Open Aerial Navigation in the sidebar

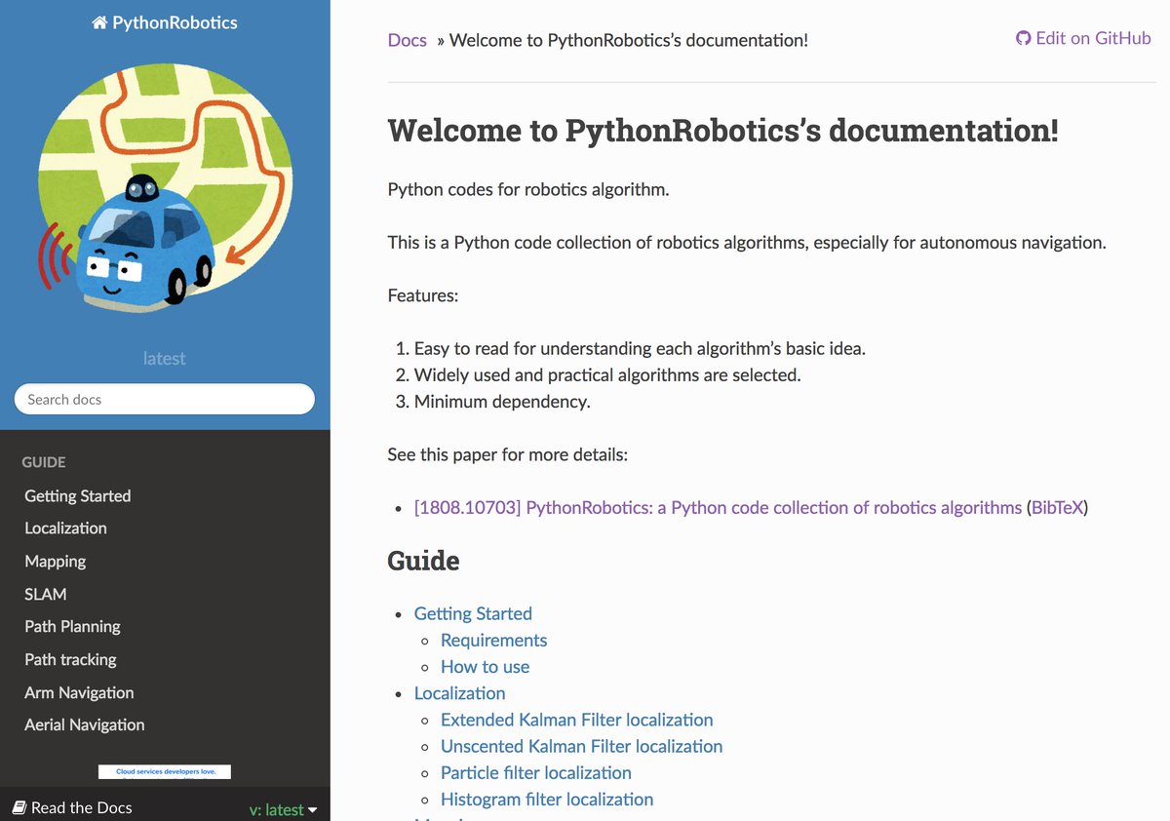pos(85,724)
